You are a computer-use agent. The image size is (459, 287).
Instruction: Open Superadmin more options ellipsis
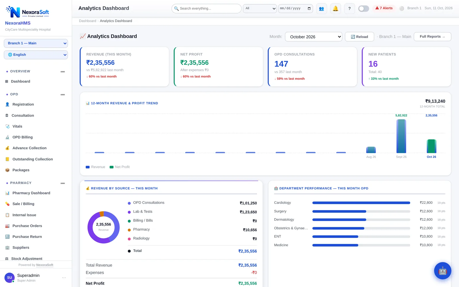pos(64,278)
